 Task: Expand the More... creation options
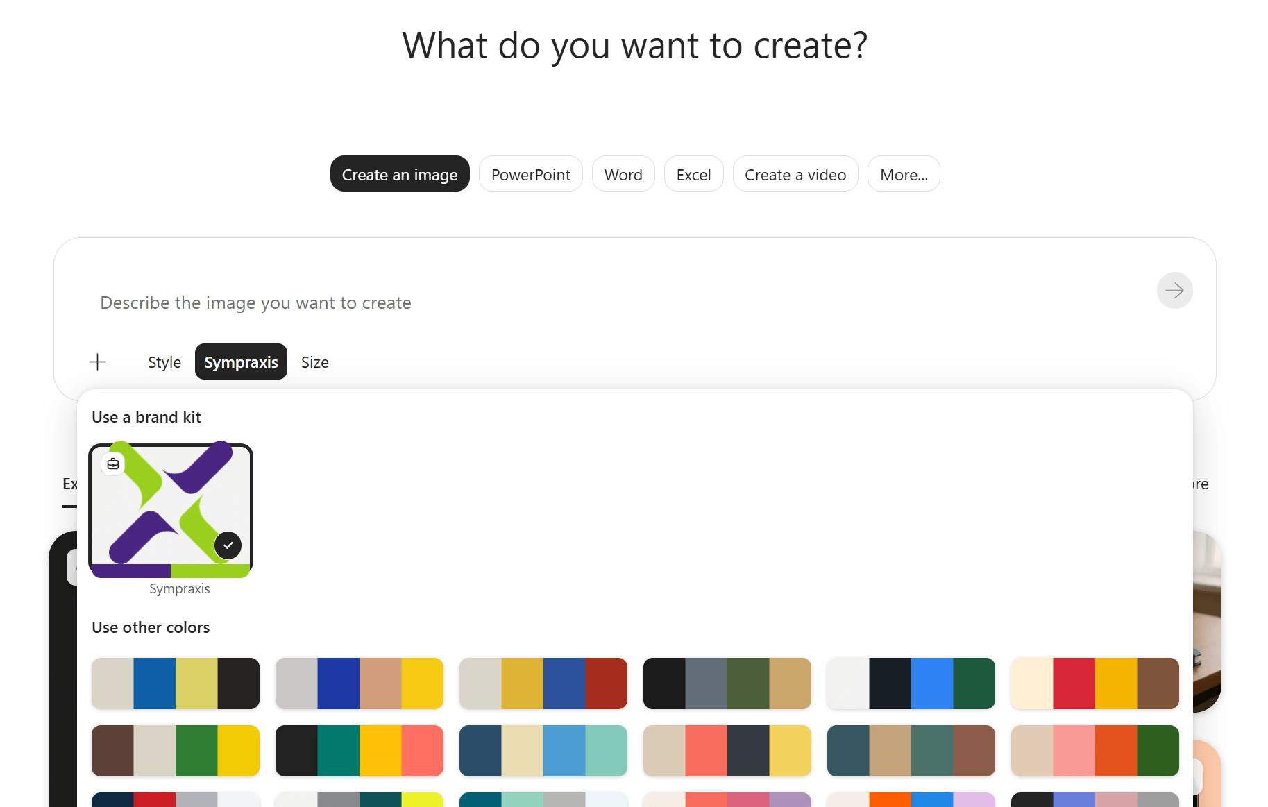pos(904,174)
